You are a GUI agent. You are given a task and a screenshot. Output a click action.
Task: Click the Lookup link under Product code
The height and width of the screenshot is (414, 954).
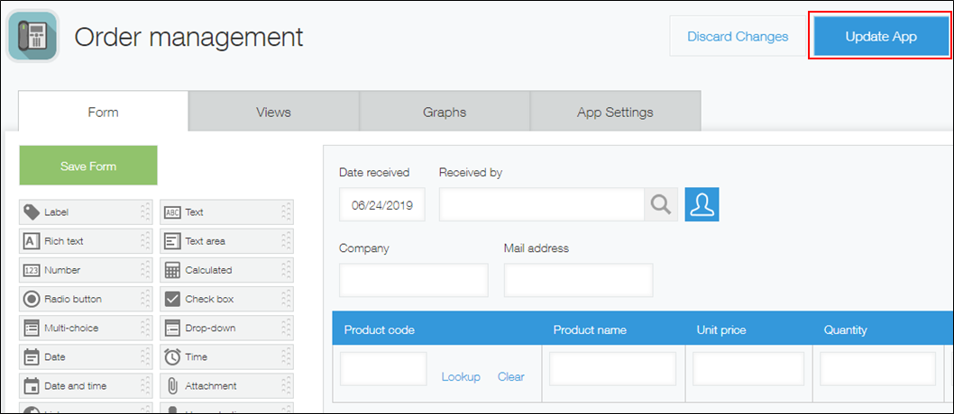point(461,377)
